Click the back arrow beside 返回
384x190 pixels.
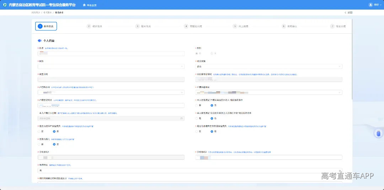click(x=346, y=12)
